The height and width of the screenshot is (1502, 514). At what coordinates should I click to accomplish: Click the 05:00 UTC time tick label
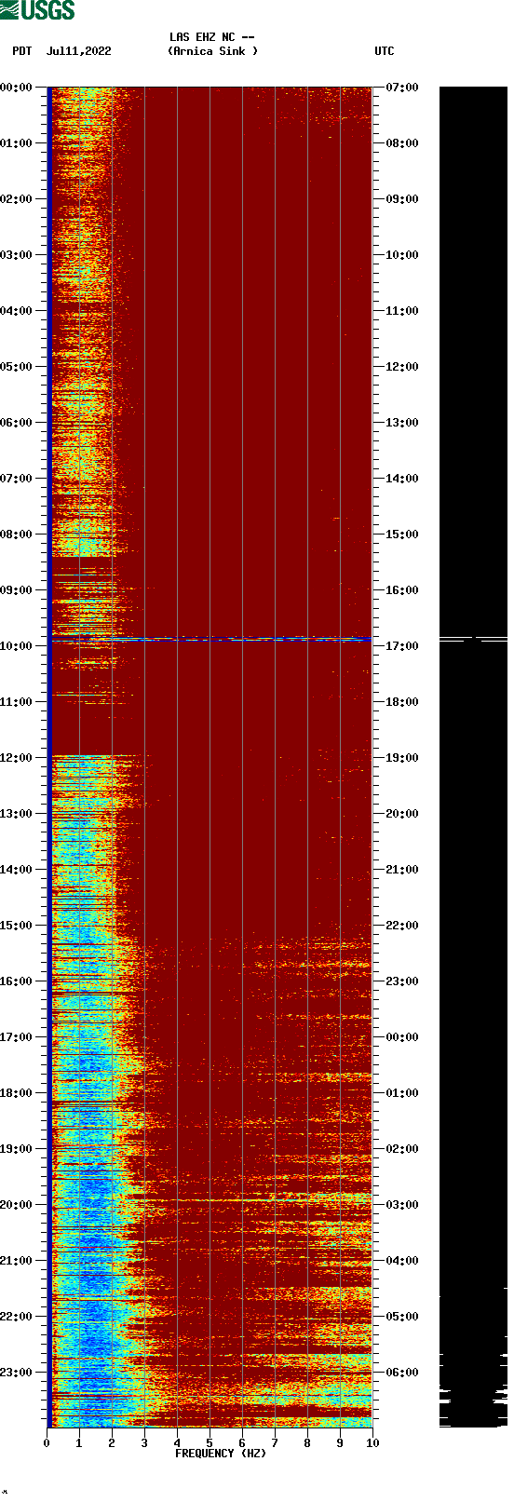click(x=402, y=1317)
